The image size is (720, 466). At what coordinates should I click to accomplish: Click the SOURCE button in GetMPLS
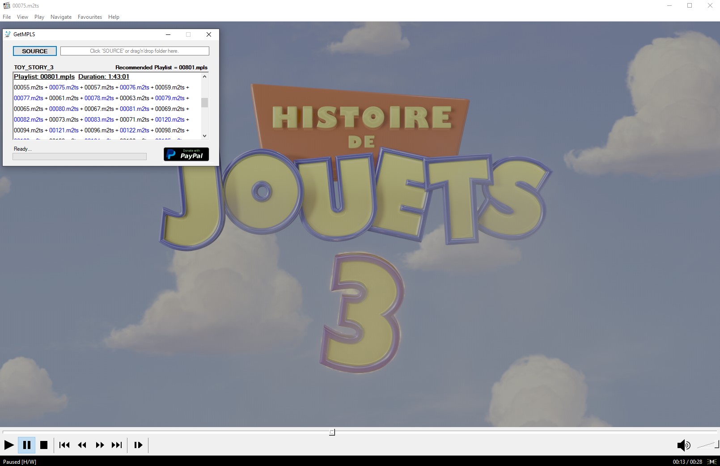[35, 51]
